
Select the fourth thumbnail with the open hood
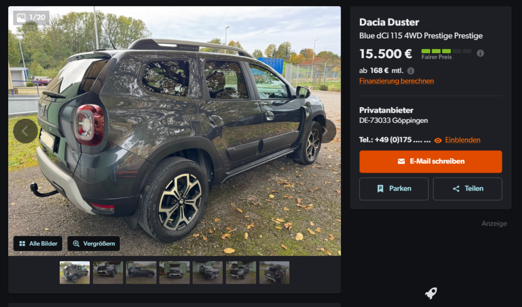(x=174, y=272)
